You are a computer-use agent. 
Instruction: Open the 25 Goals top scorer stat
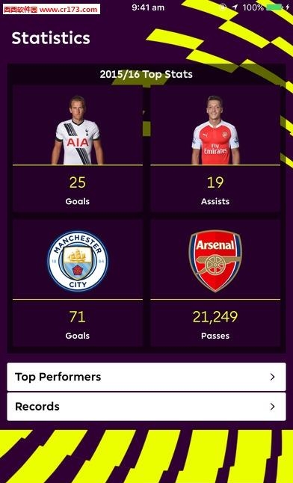click(x=77, y=189)
